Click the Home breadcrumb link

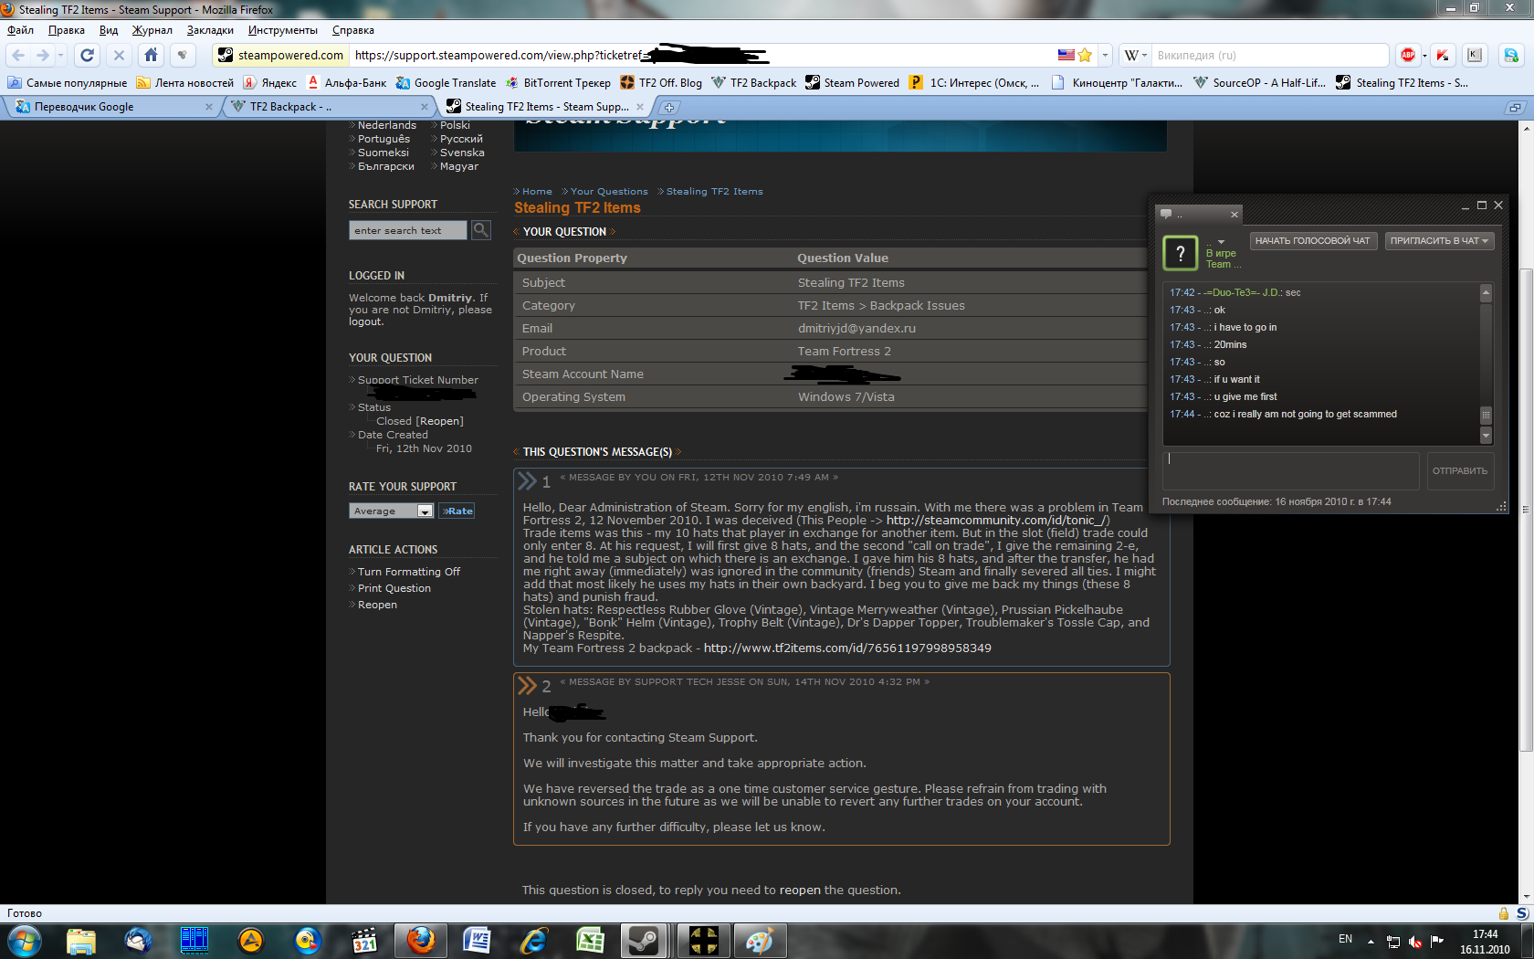point(537,192)
